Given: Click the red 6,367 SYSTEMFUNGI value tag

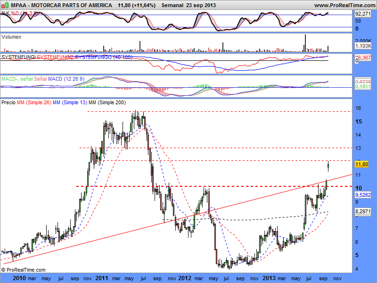Looking at the screenshot, I should click(x=364, y=58).
